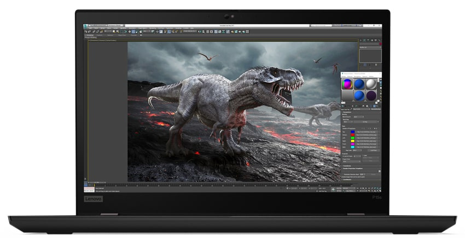The height and width of the screenshot is (246, 465).
Task: Open Select by Name tool
Action: click(x=118, y=31)
